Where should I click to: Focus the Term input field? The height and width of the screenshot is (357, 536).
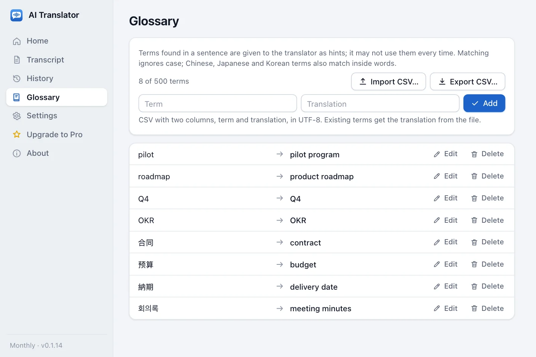coord(218,103)
